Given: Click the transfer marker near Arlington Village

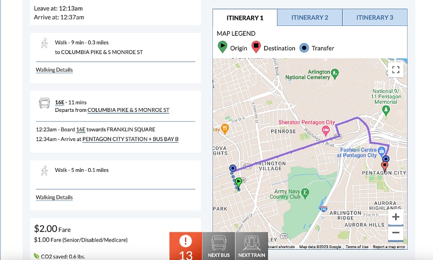Looking at the screenshot, I should tap(233, 168).
